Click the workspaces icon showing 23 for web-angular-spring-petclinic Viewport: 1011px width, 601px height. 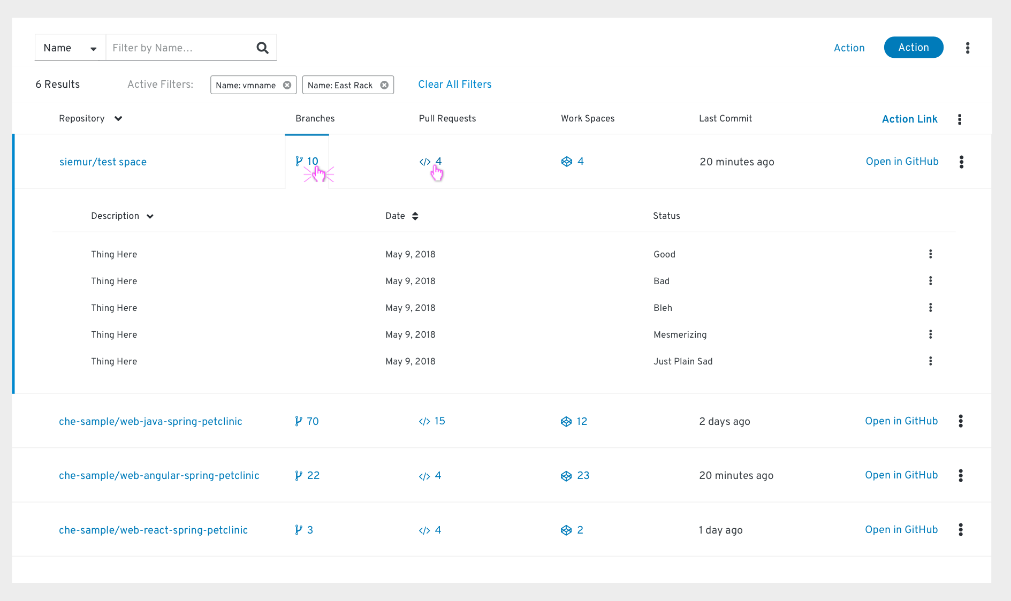point(566,475)
